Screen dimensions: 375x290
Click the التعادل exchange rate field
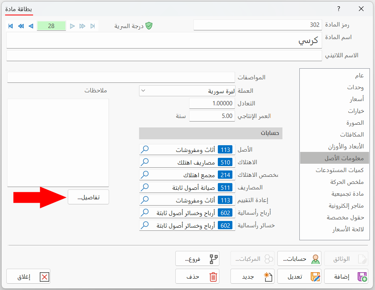(212, 103)
